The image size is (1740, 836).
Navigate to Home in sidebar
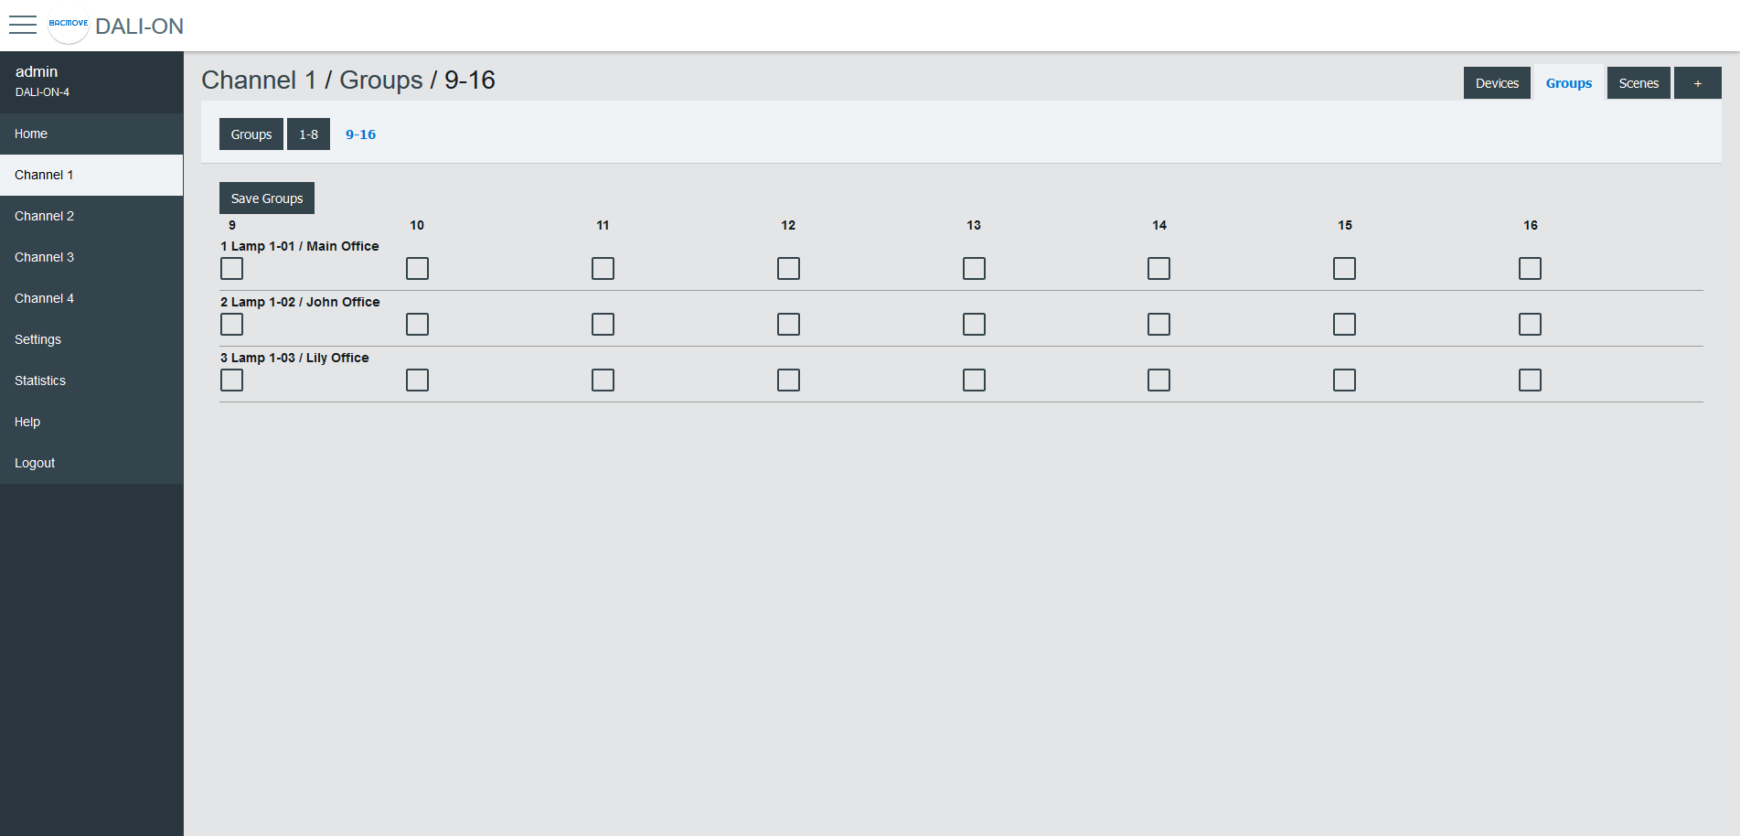tap(31, 134)
